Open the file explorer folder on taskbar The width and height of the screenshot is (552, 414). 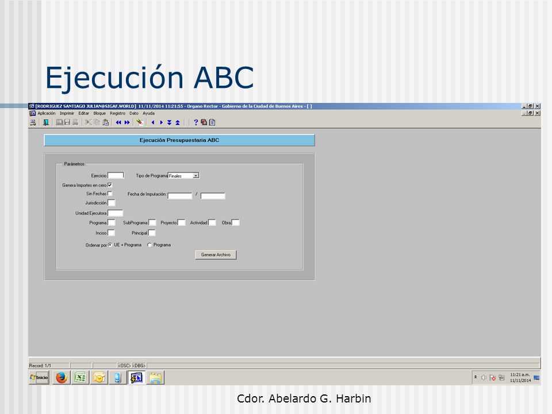tap(155, 378)
